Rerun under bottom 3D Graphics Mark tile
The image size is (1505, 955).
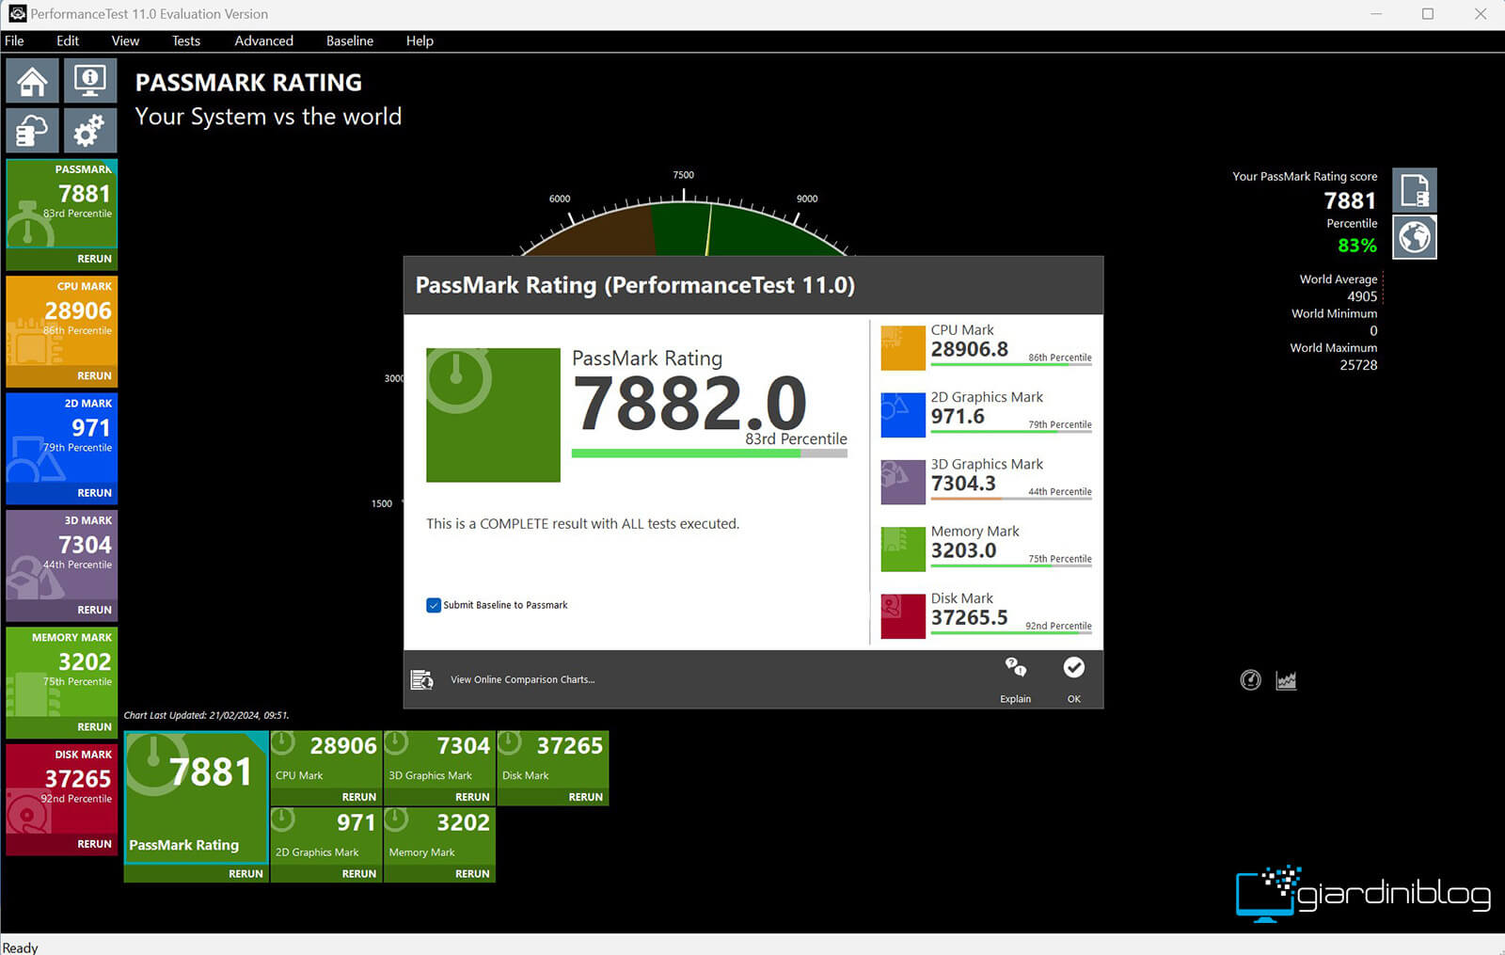click(x=472, y=797)
